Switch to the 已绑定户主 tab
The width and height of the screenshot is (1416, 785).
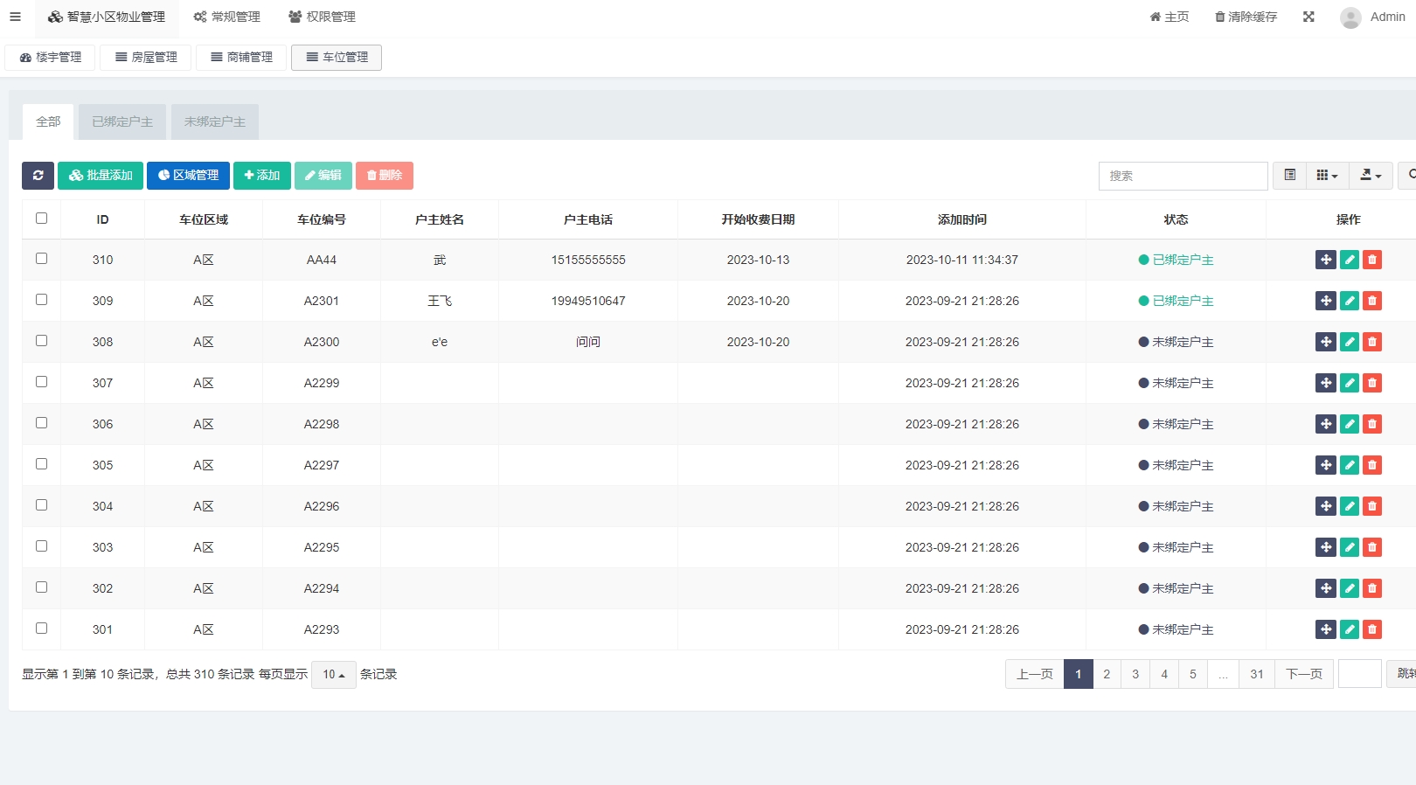(x=122, y=122)
